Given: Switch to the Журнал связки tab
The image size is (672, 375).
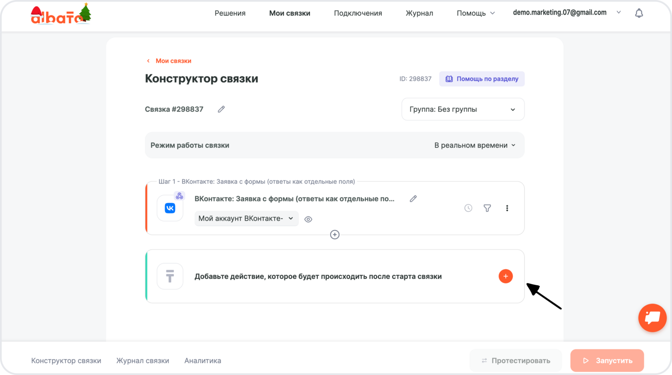Looking at the screenshot, I should [x=143, y=361].
